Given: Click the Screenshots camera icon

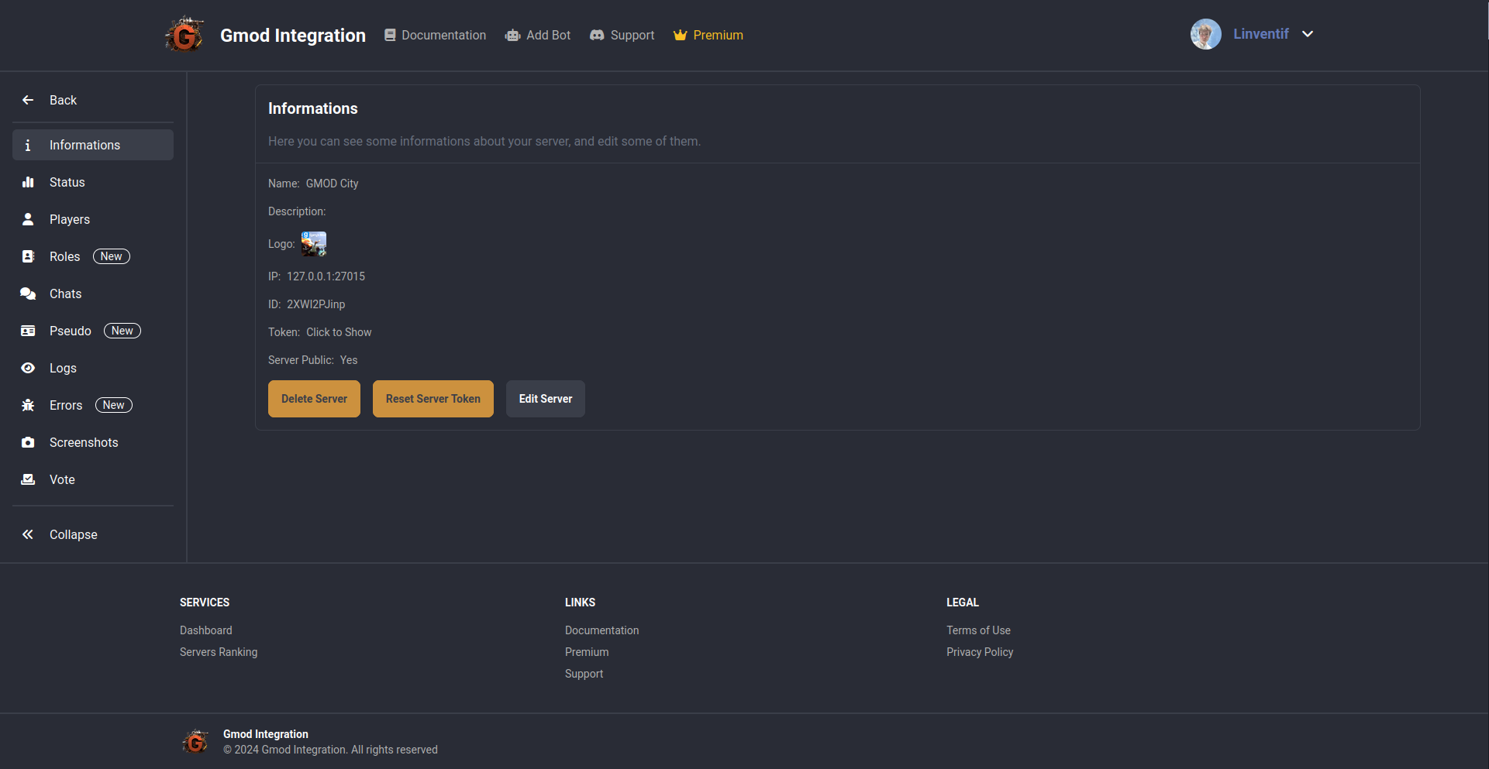Looking at the screenshot, I should click(x=28, y=442).
